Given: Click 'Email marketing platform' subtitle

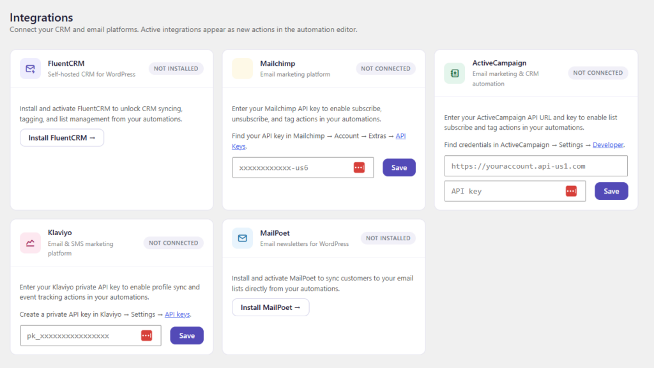Looking at the screenshot, I should [x=295, y=74].
